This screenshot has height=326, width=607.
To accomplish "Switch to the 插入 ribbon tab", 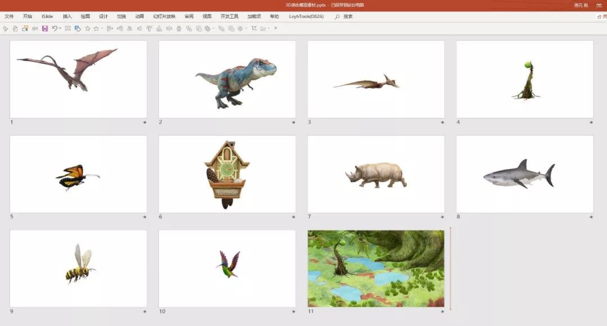I will tap(67, 17).
